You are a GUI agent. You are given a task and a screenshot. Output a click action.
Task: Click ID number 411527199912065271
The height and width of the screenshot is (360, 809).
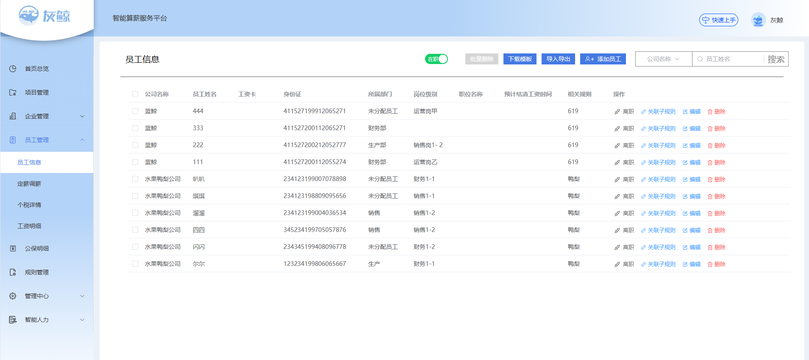tap(314, 111)
